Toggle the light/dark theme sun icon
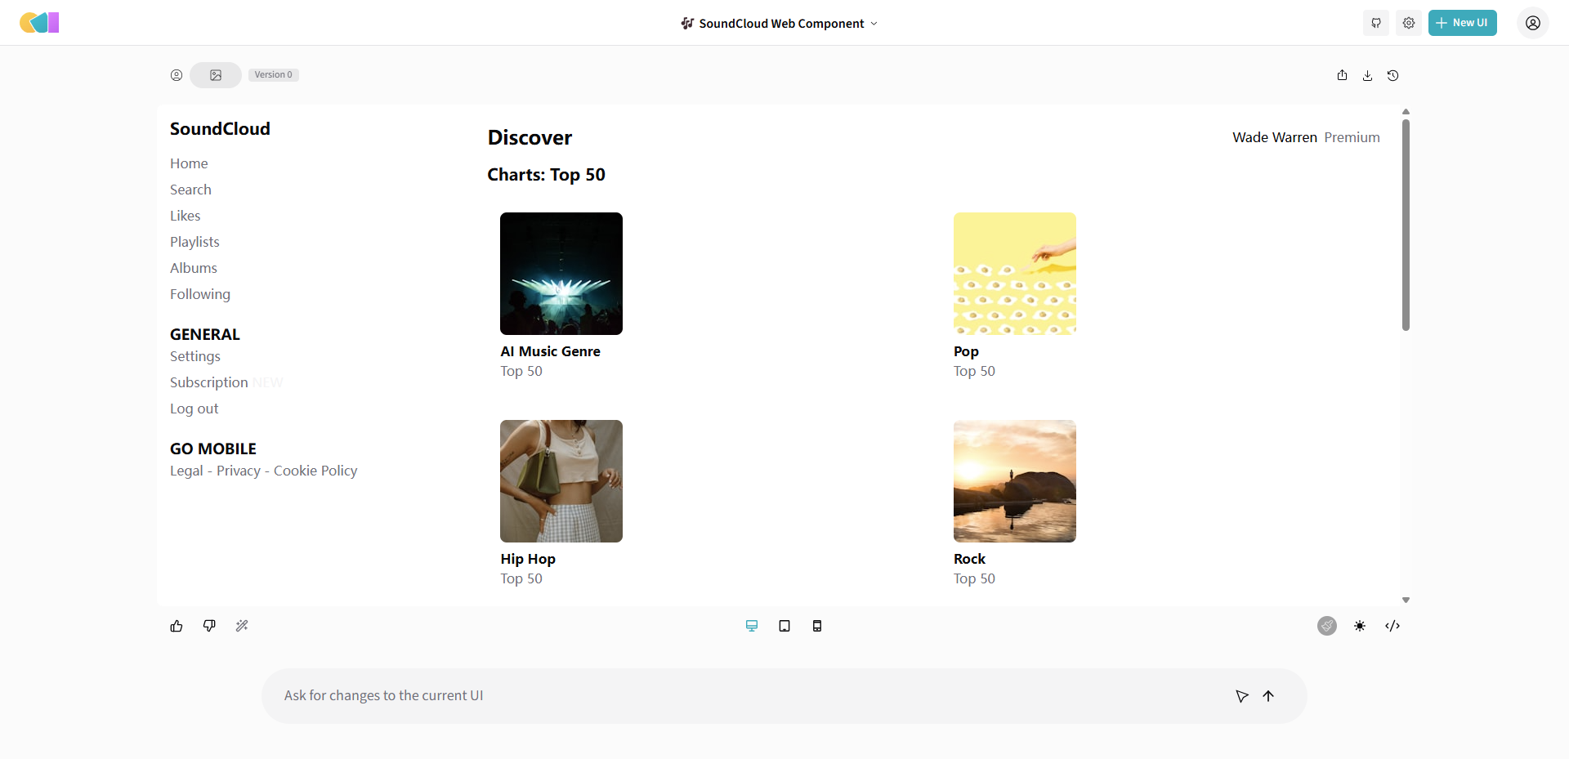1569x759 pixels. [1360, 626]
